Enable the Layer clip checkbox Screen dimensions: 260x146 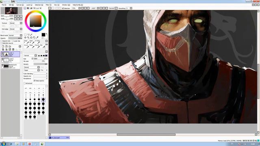pos(13,41)
